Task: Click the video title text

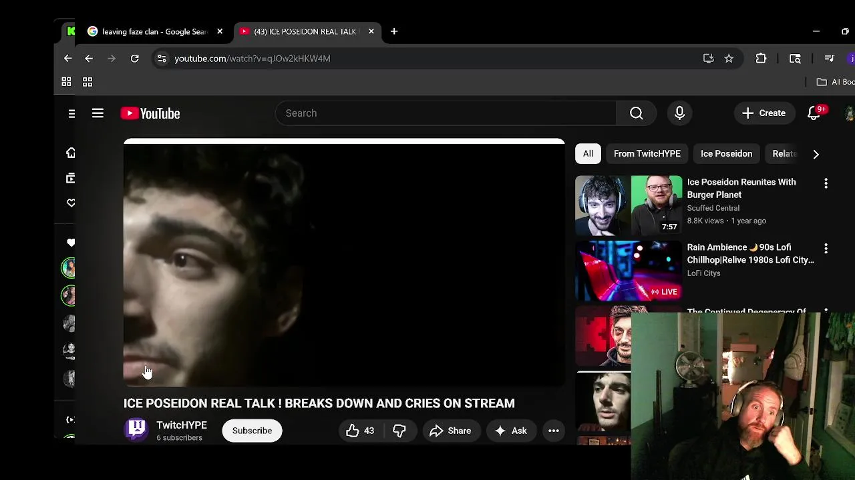Action: tap(319, 403)
